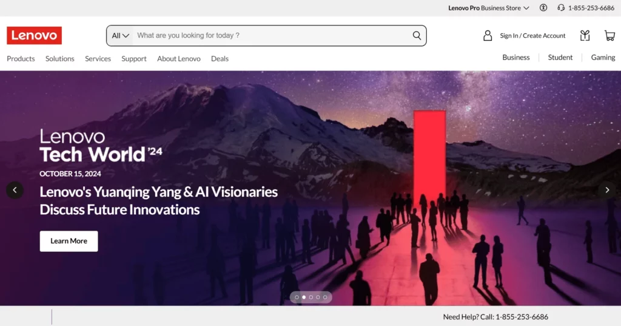Select the third carousel dot
Screen dimensions: 621x326
point(311,297)
